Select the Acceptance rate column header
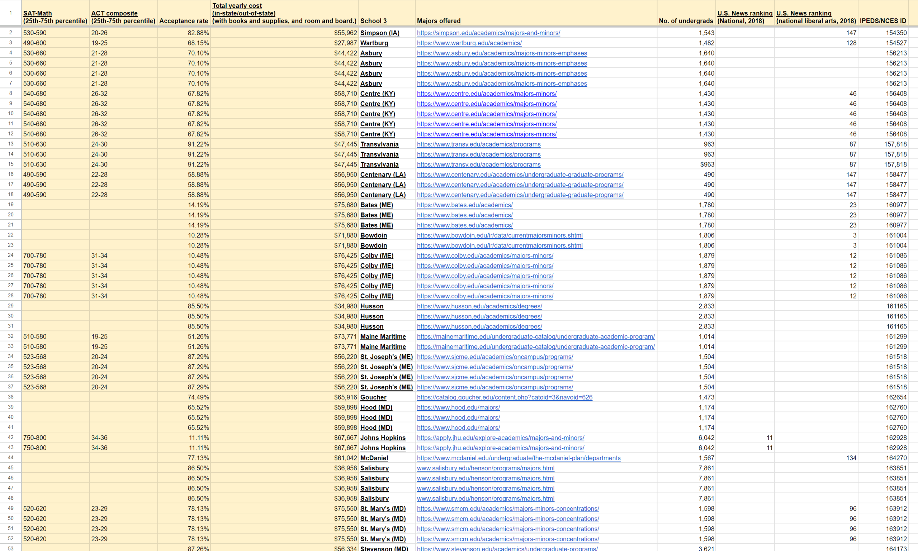 (x=184, y=21)
